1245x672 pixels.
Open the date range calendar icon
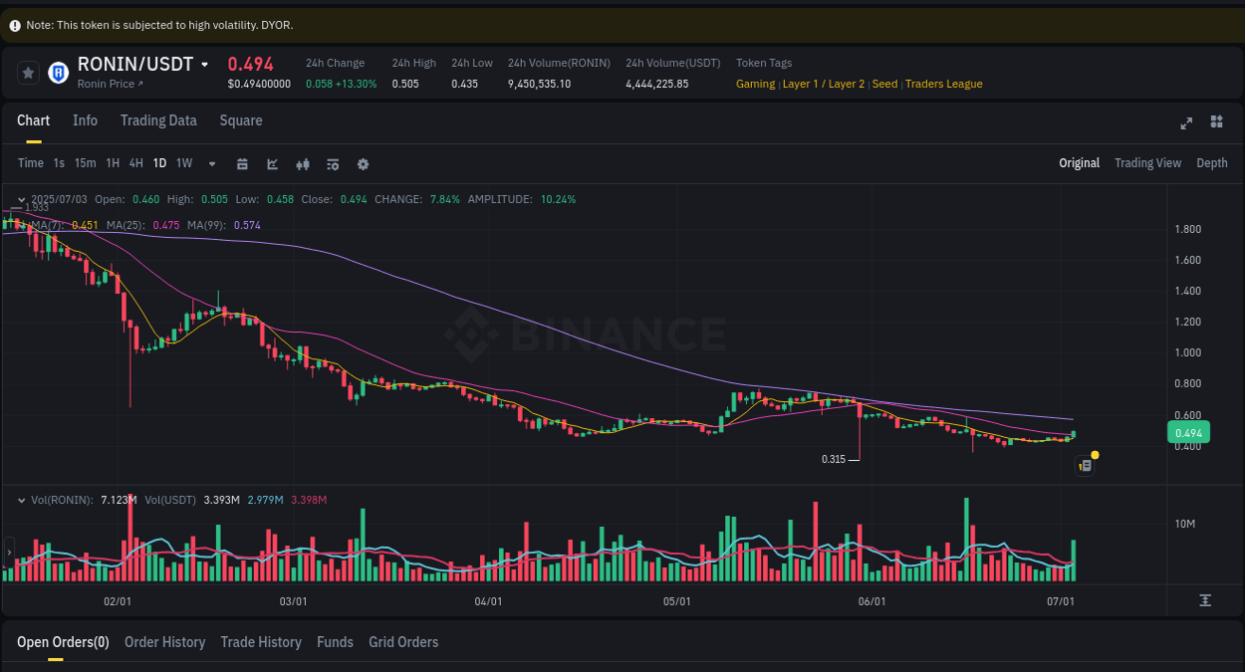click(x=242, y=163)
